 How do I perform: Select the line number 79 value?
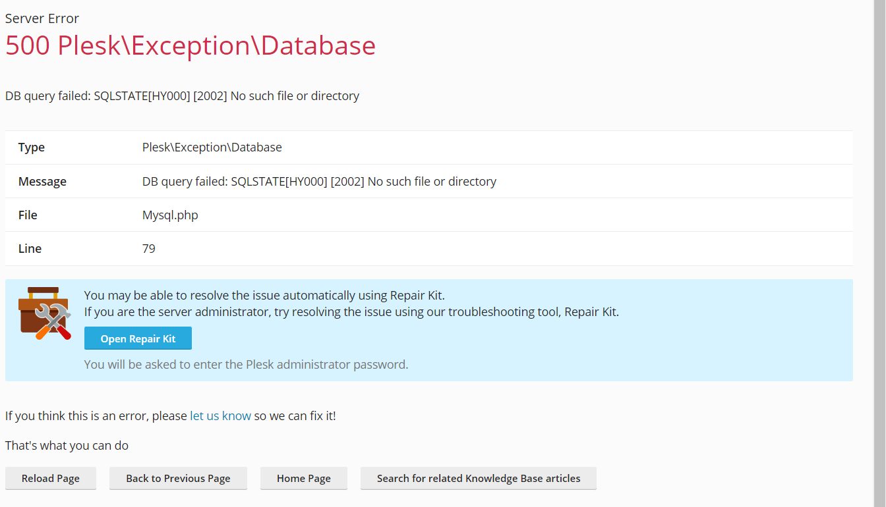149,249
